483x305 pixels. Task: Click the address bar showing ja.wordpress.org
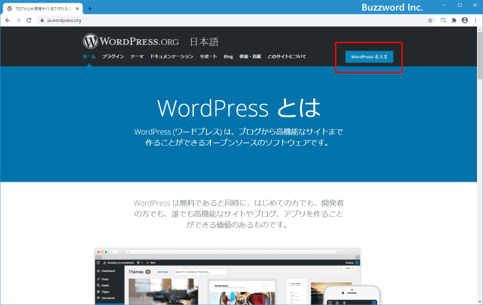click(x=199, y=21)
